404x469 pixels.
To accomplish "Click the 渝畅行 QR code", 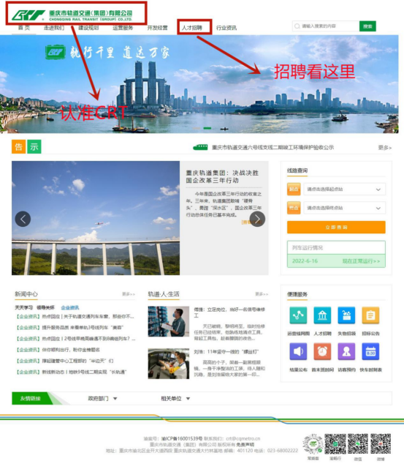I will [335, 444].
